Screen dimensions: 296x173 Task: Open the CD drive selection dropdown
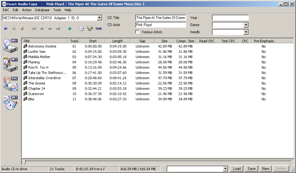pyautogui.click(x=100, y=18)
